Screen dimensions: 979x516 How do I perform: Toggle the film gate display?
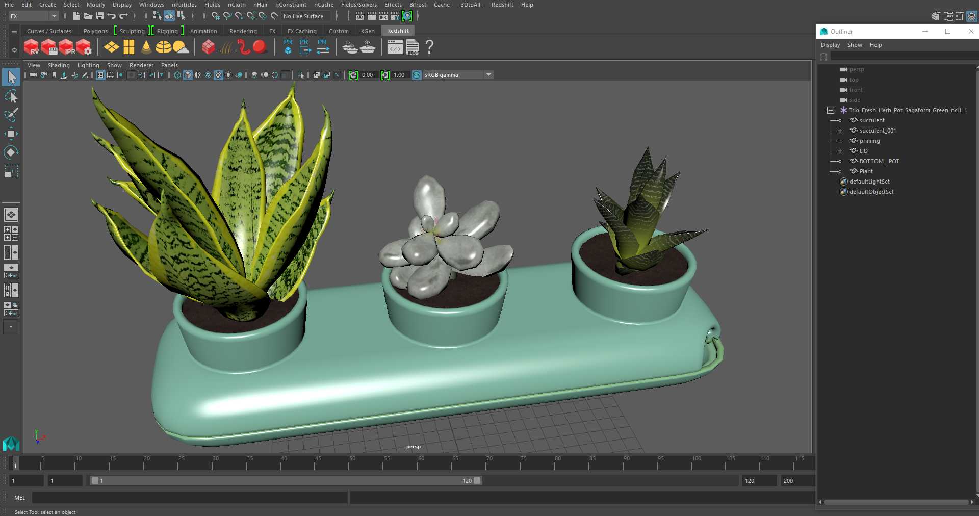[111, 75]
